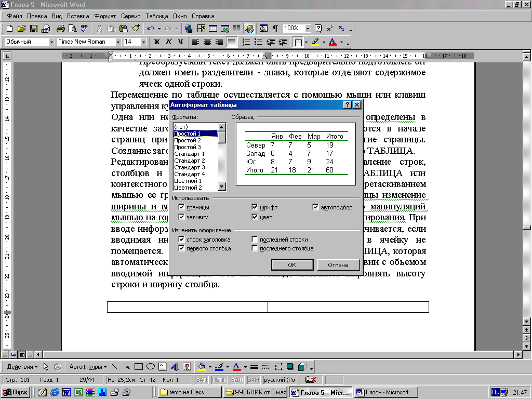This screenshot has height=399, width=532.
Task: Open the font name dropdown Times New Roman
Action: (x=118, y=42)
